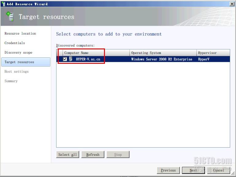Open the Resource location step

pyautogui.click(x=20, y=33)
